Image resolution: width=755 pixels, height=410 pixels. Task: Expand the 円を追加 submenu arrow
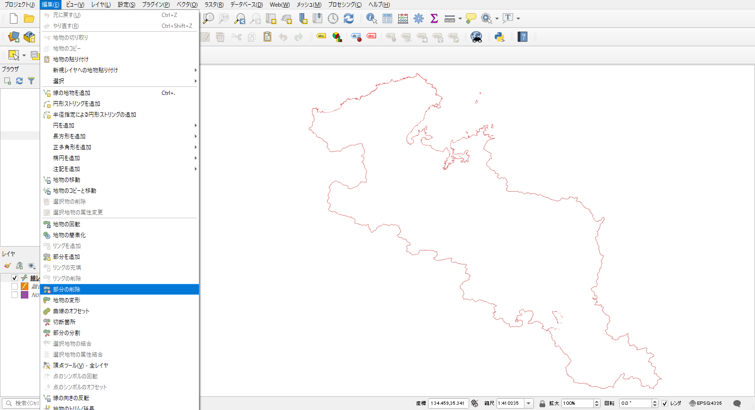pyautogui.click(x=195, y=126)
